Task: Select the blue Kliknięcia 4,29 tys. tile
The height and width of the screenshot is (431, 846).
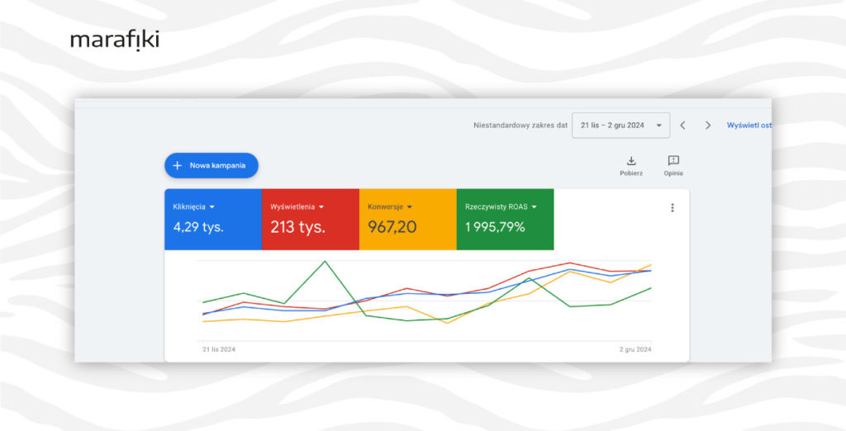Action: (x=213, y=219)
